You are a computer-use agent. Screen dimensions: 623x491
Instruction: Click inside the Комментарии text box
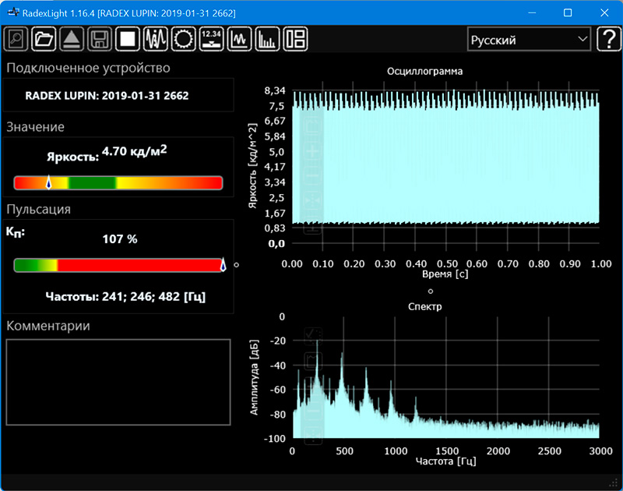pos(118,382)
